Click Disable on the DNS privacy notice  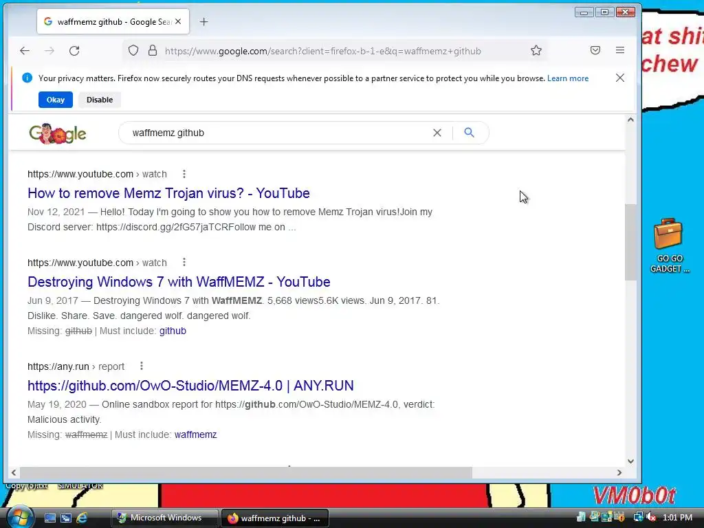pos(100,100)
